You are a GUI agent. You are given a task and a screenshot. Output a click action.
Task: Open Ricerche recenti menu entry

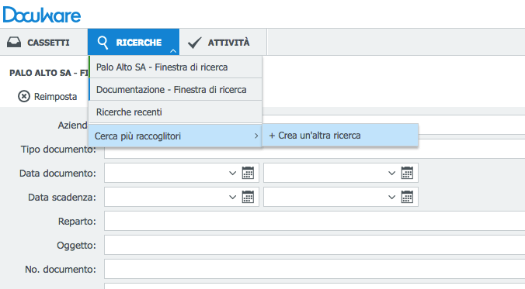pyautogui.click(x=176, y=112)
